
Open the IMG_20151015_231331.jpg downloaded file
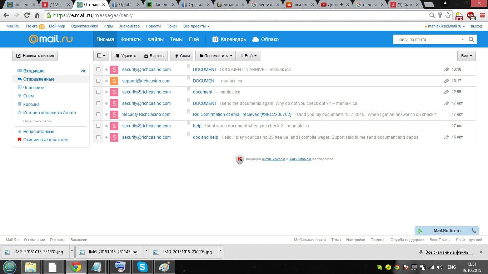coord(35,252)
